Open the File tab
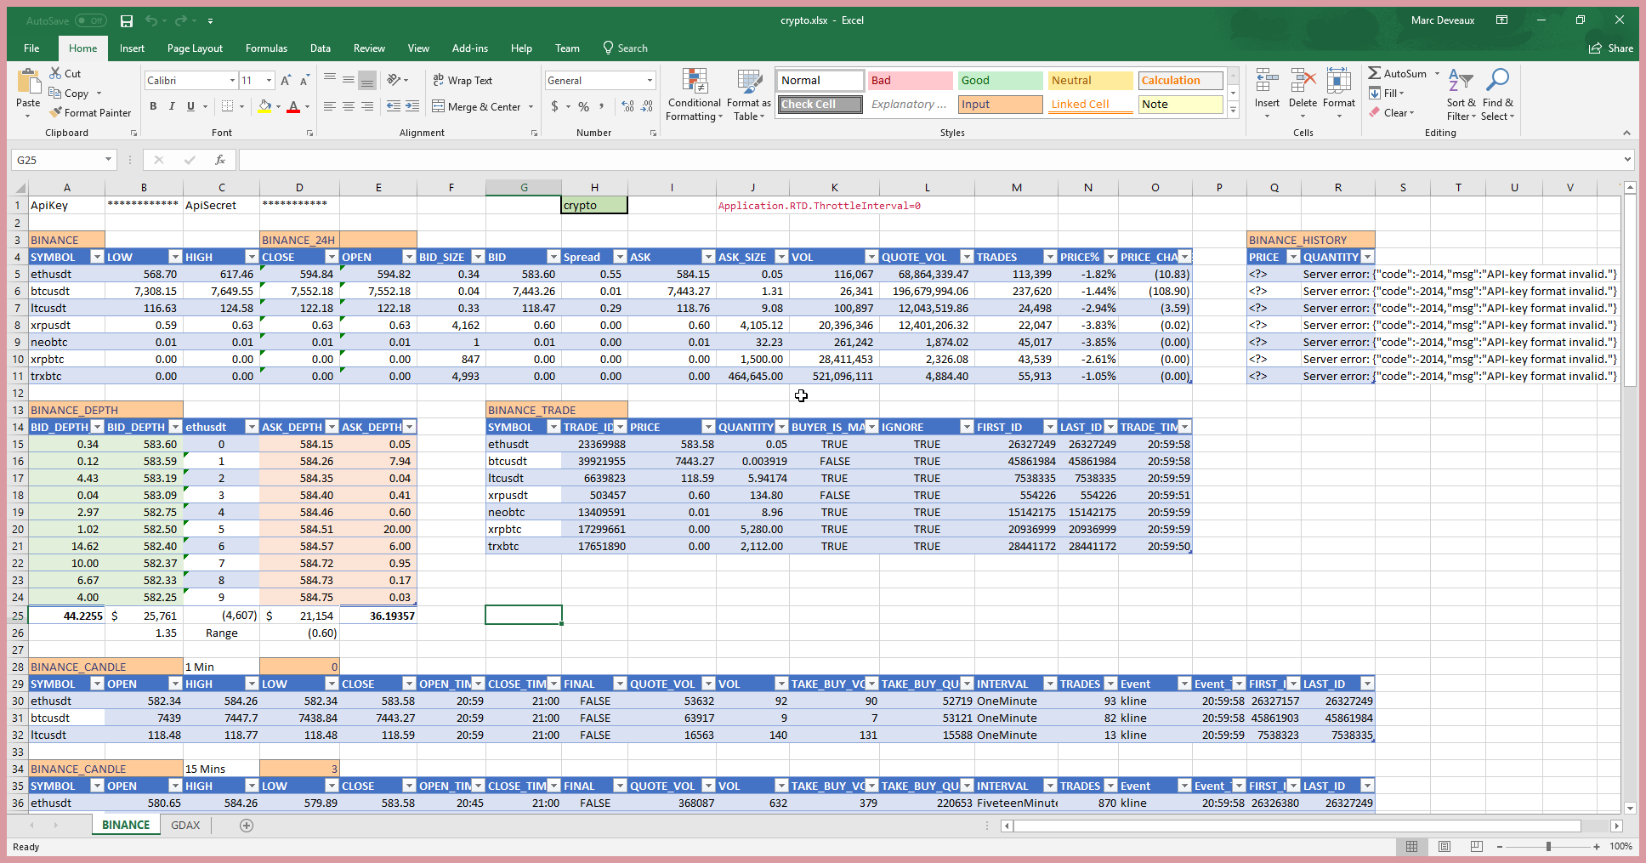Screen dimensions: 1646x863 tap(32, 48)
